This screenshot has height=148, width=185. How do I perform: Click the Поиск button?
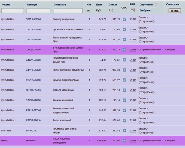tap(175, 11)
